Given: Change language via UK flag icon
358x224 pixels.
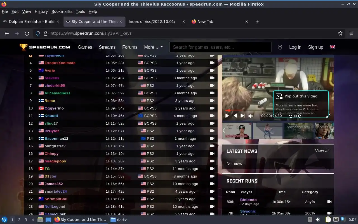Looking at the screenshot, I should click(x=332, y=47).
